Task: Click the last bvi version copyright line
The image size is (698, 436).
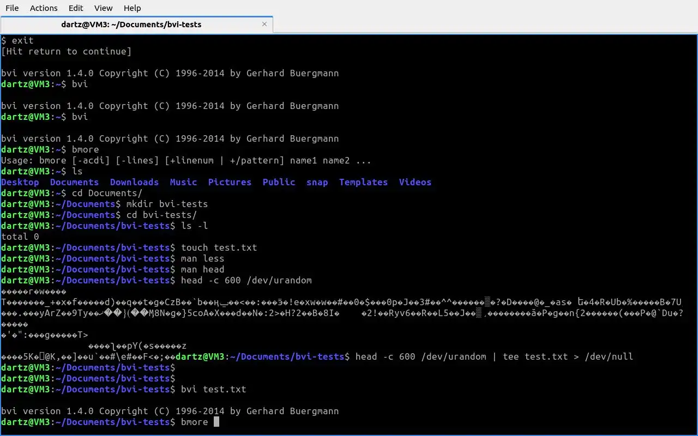Action: [170, 411]
